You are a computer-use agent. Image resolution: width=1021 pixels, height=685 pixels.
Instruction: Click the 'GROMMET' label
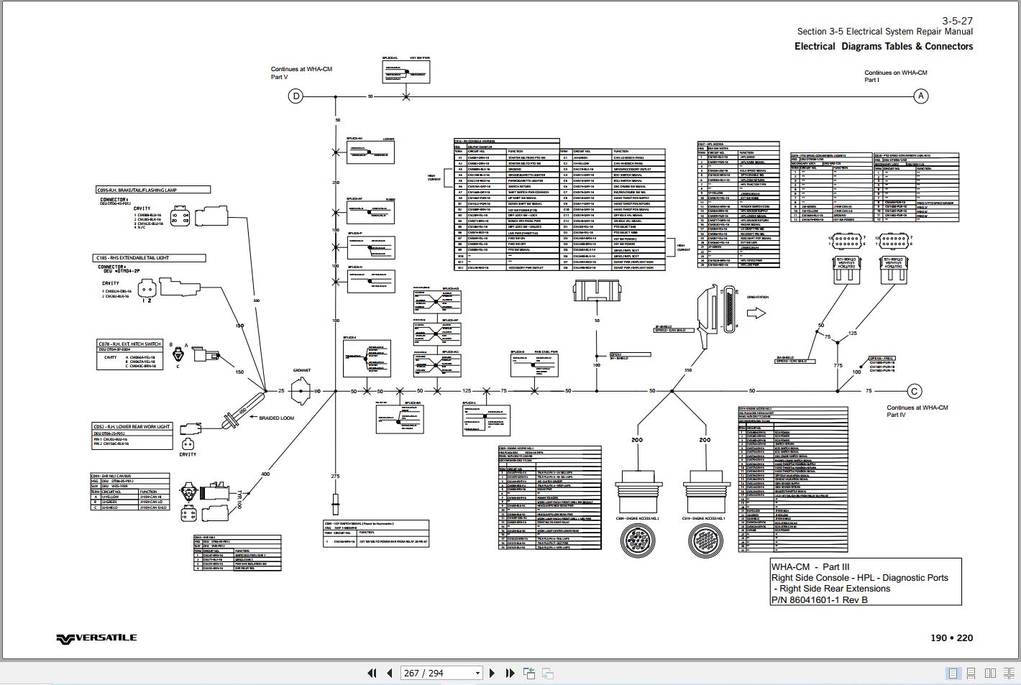coord(302,371)
